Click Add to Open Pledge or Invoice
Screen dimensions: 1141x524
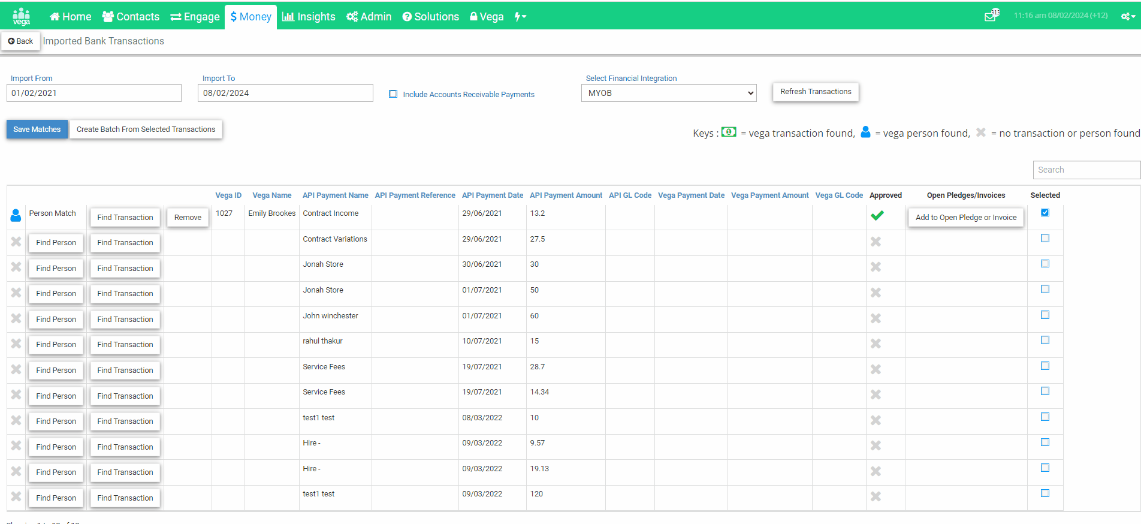[x=966, y=217]
